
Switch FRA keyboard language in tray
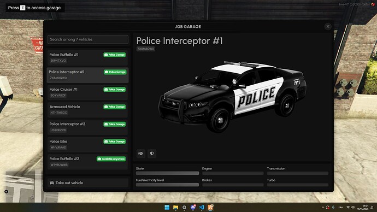click(341, 207)
